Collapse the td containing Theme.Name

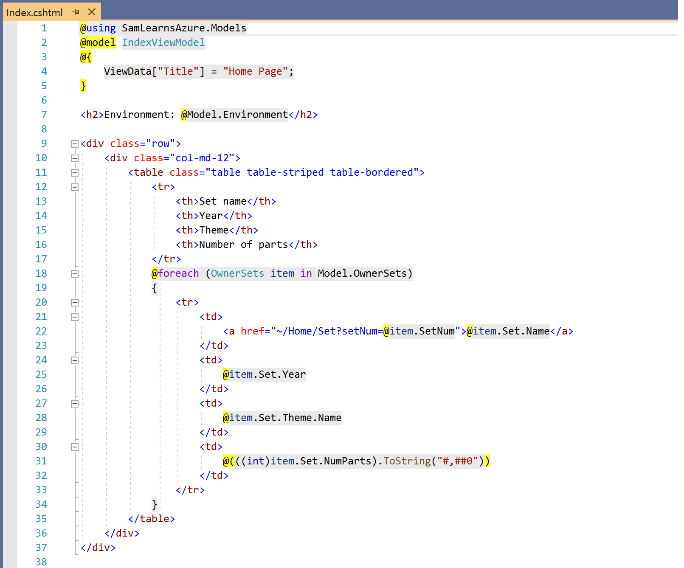tap(75, 404)
